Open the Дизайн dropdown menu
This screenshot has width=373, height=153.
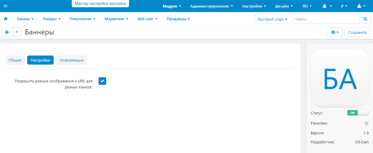(x=284, y=6)
